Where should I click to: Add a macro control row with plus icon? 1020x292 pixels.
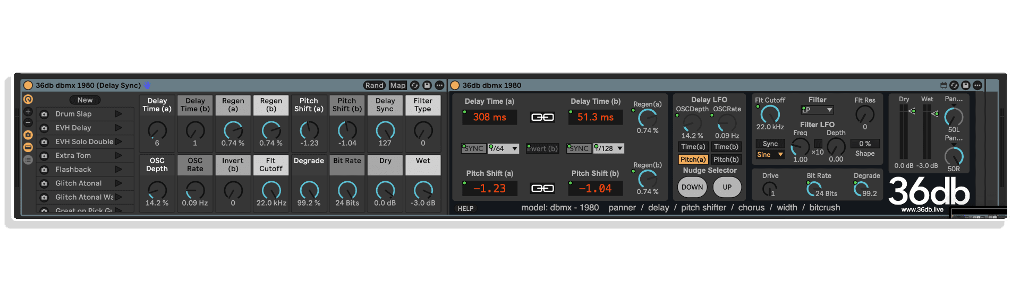coord(28,112)
